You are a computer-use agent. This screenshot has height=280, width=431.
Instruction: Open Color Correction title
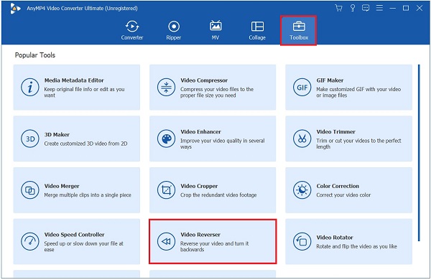(338, 186)
